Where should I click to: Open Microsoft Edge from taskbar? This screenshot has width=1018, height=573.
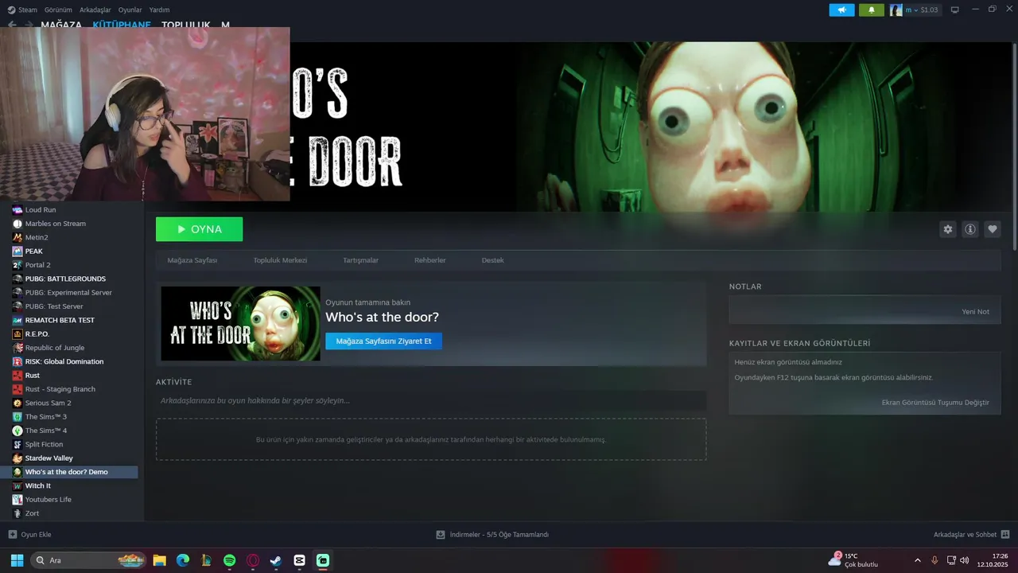[183, 560]
